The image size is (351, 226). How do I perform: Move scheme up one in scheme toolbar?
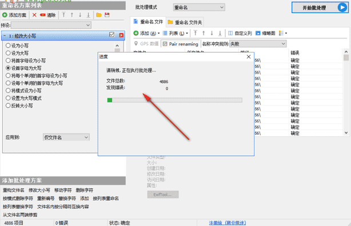72,15
